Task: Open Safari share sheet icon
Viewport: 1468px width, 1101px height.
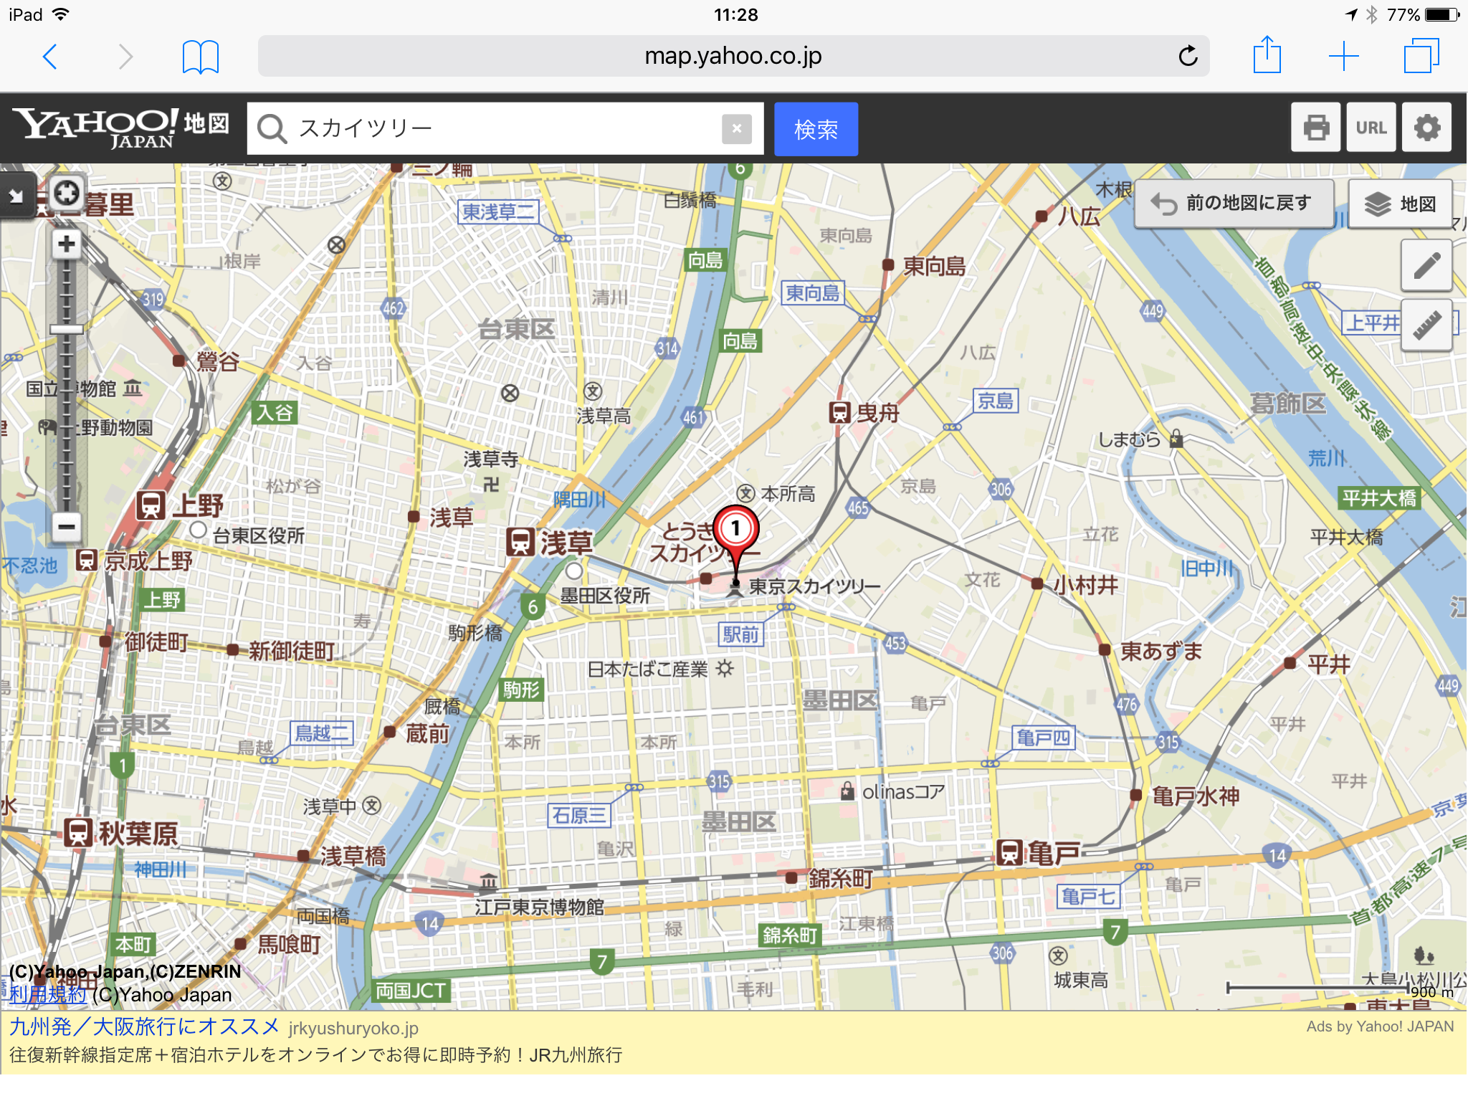Action: click(x=1267, y=54)
